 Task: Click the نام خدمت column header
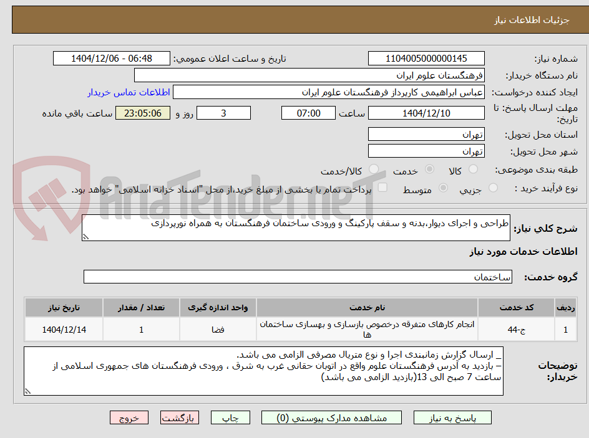coord(367,308)
